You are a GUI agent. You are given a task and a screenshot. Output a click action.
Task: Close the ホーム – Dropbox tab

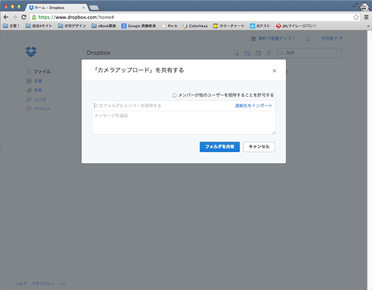pyautogui.click(x=84, y=8)
